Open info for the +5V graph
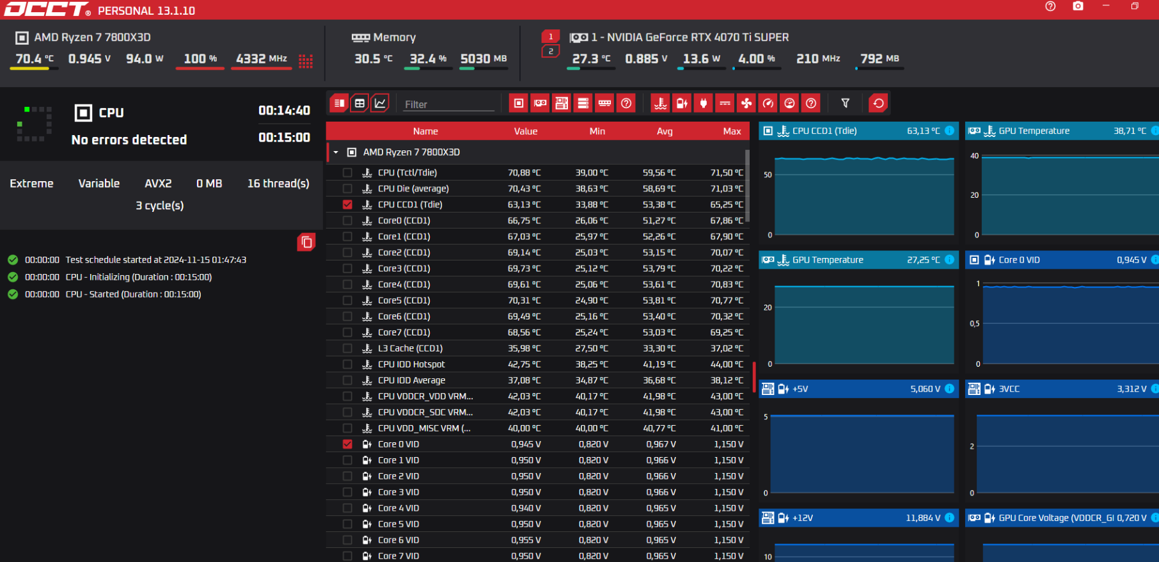 tap(949, 389)
